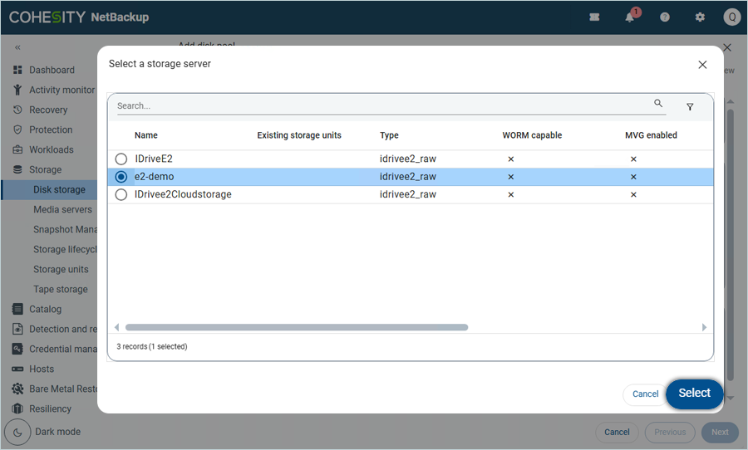748x450 pixels.
Task: Collapse the sidebar with double chevron
Action: click(17, 47)
